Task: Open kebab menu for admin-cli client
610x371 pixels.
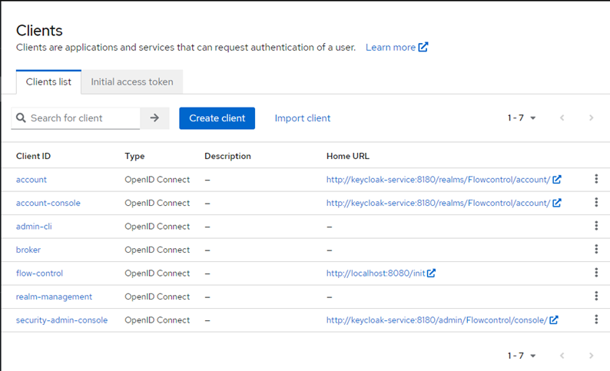Action: tap(596, 227)
